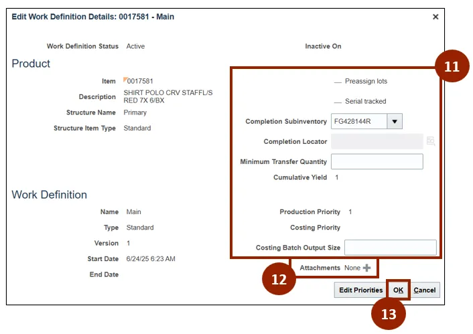
Task: Click the FG428144R subinventory value box
Action: tap(358, 121)
